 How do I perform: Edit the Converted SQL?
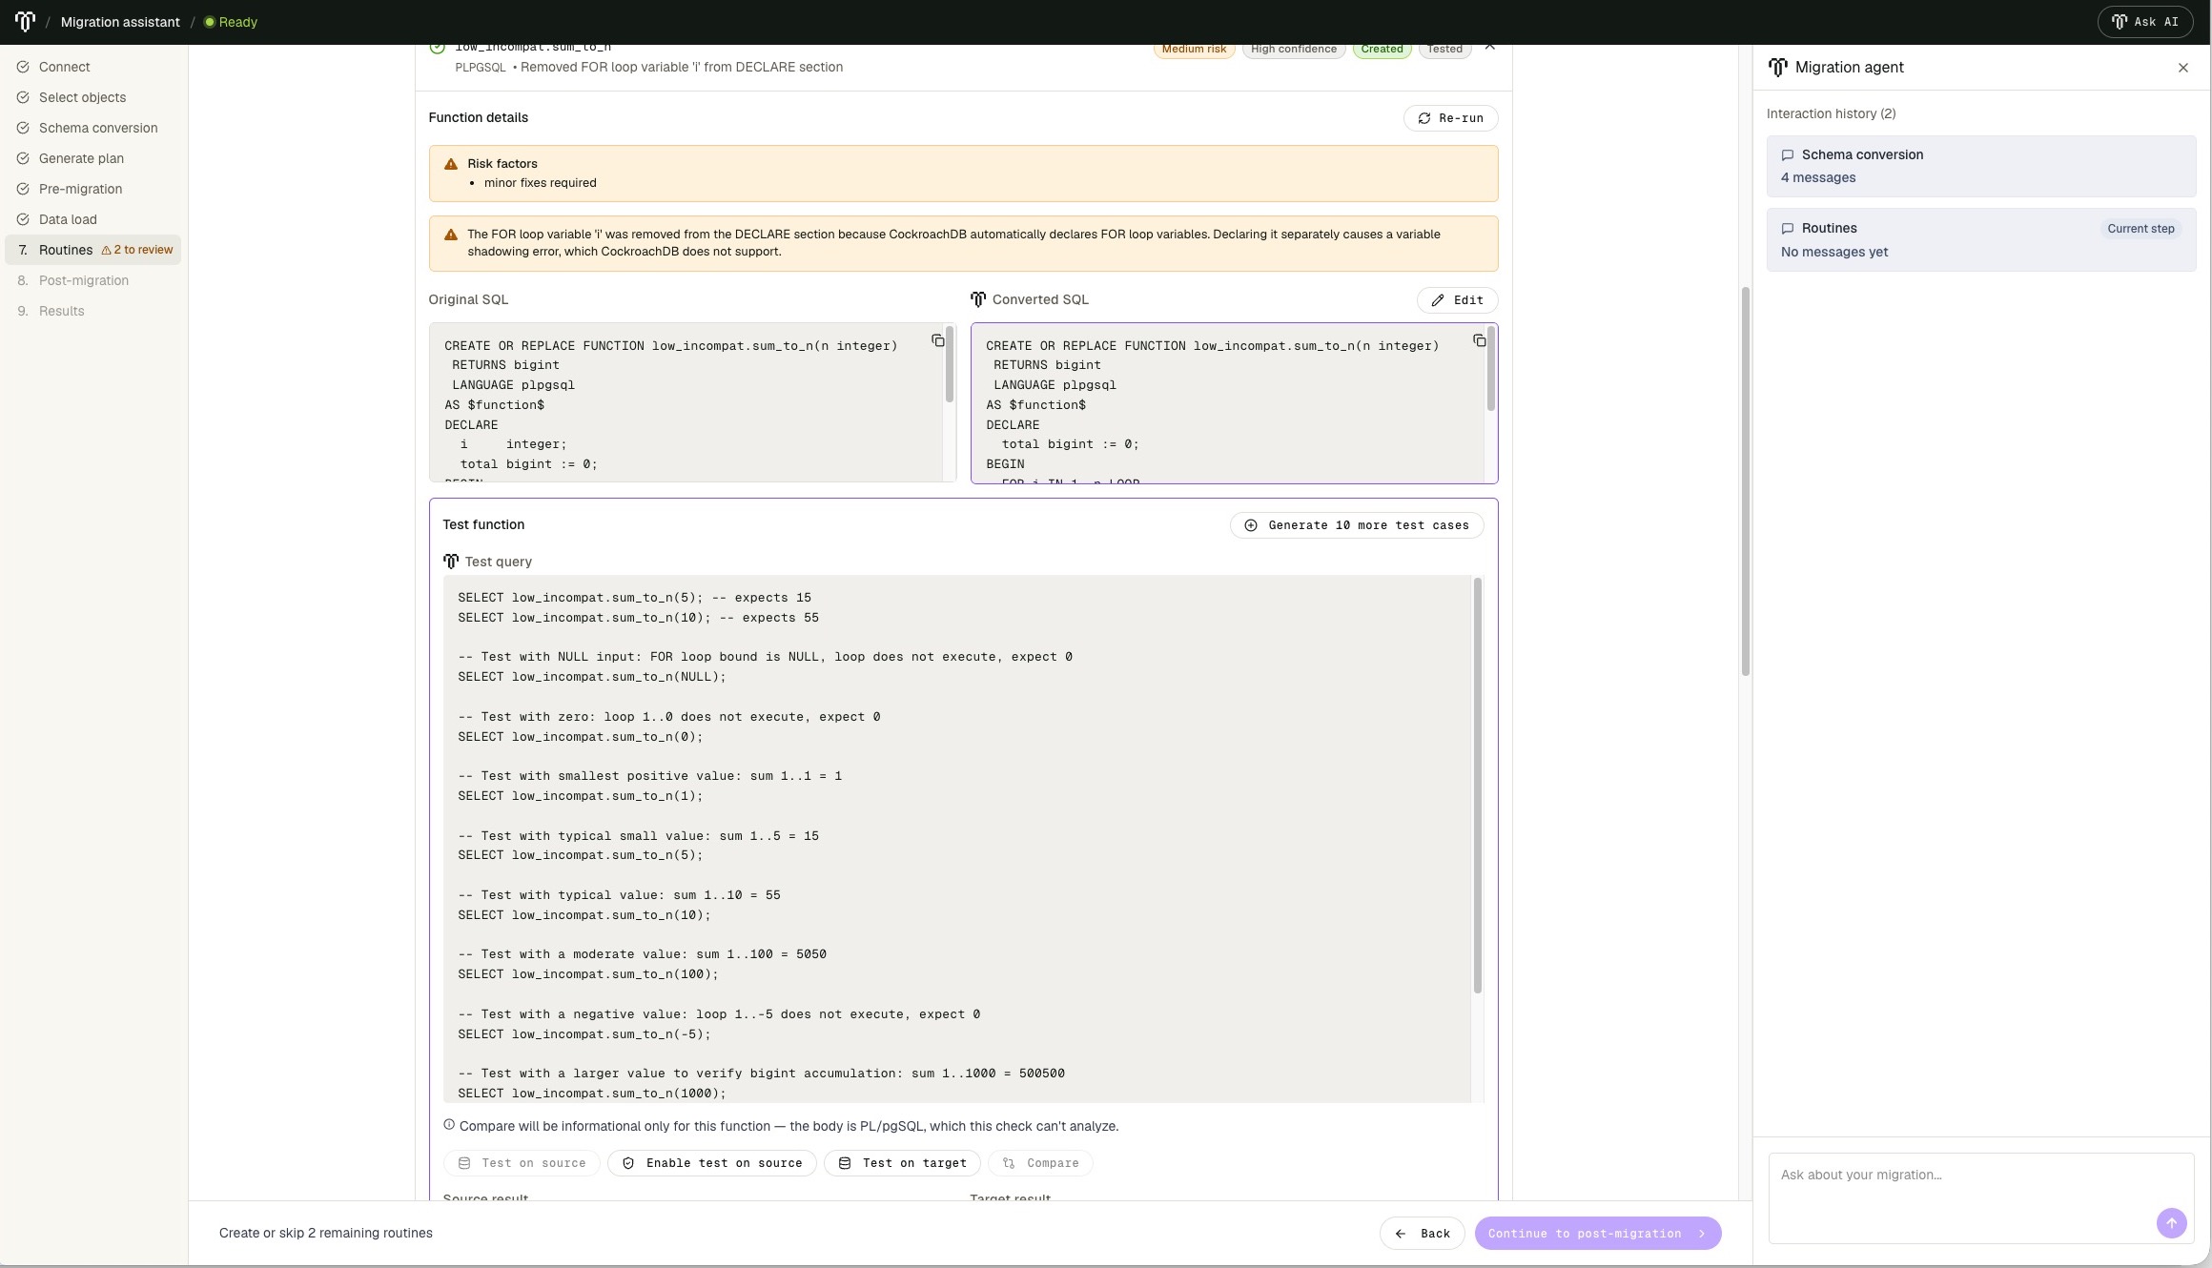click(x=1457, y=300)
